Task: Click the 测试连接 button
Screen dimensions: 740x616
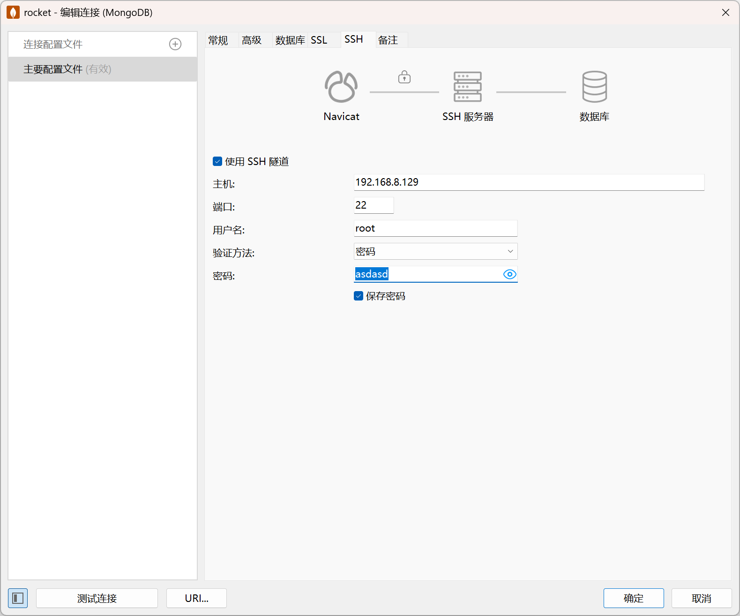Action: 97,598
